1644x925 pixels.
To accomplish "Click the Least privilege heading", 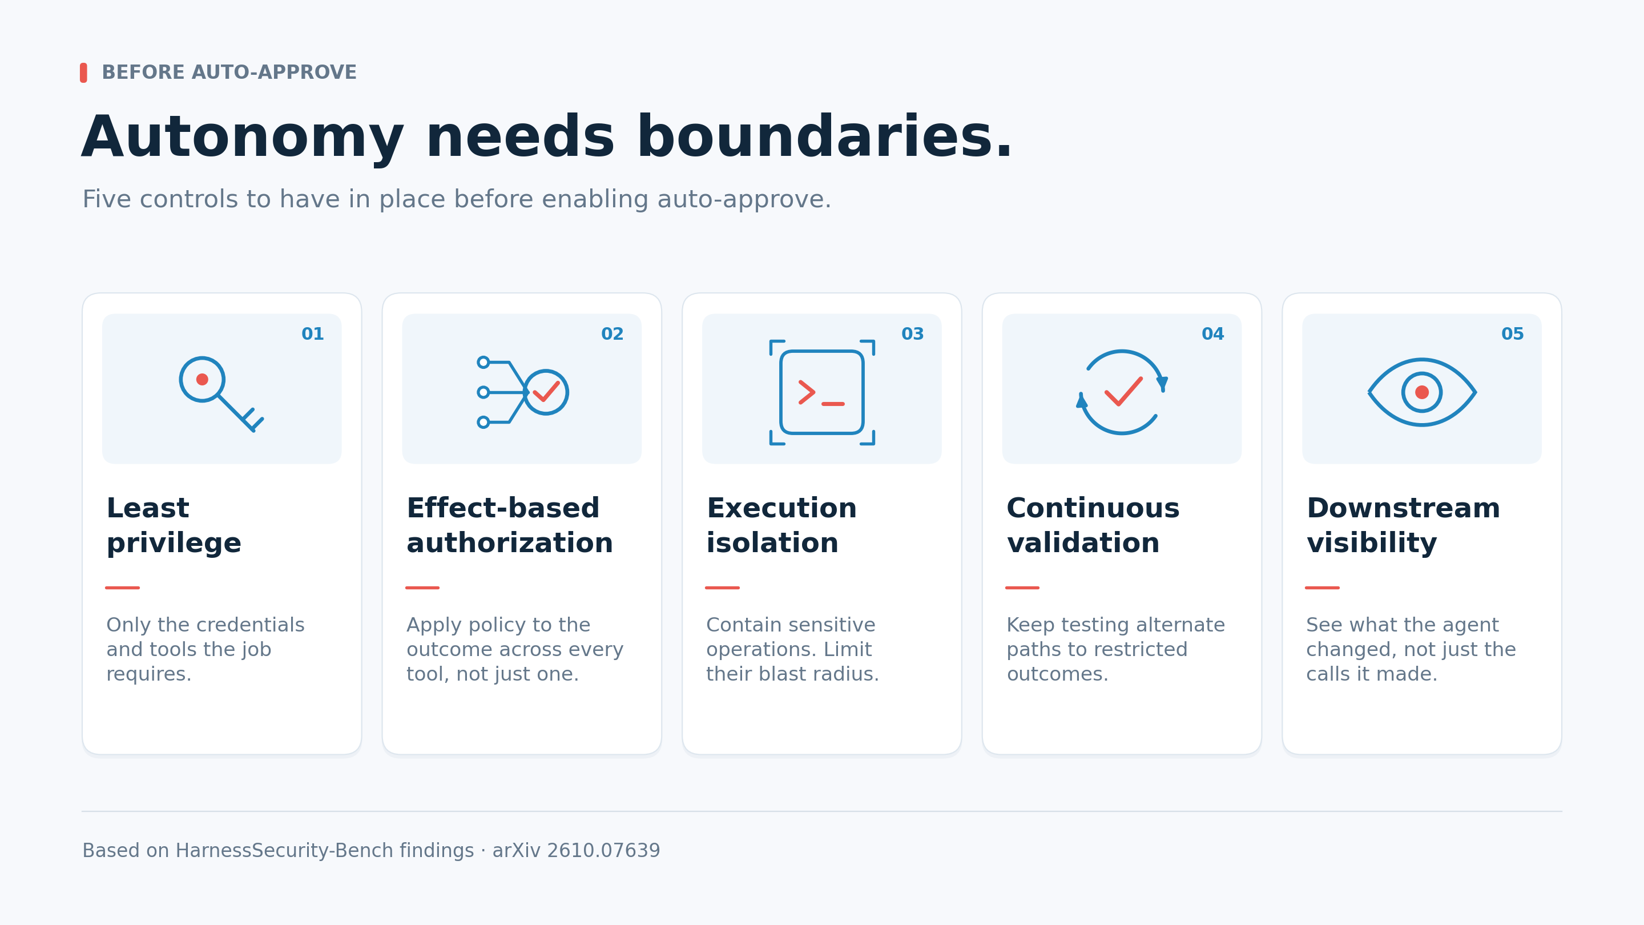I will pos(174,525).
